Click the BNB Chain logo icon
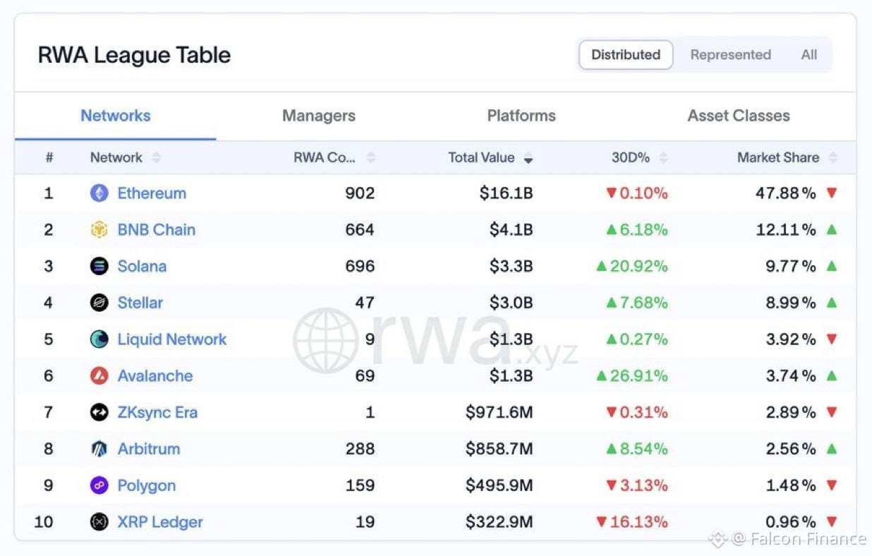This screenshot has height=556, width=872. pyautogui.click(x=99, y=230)
